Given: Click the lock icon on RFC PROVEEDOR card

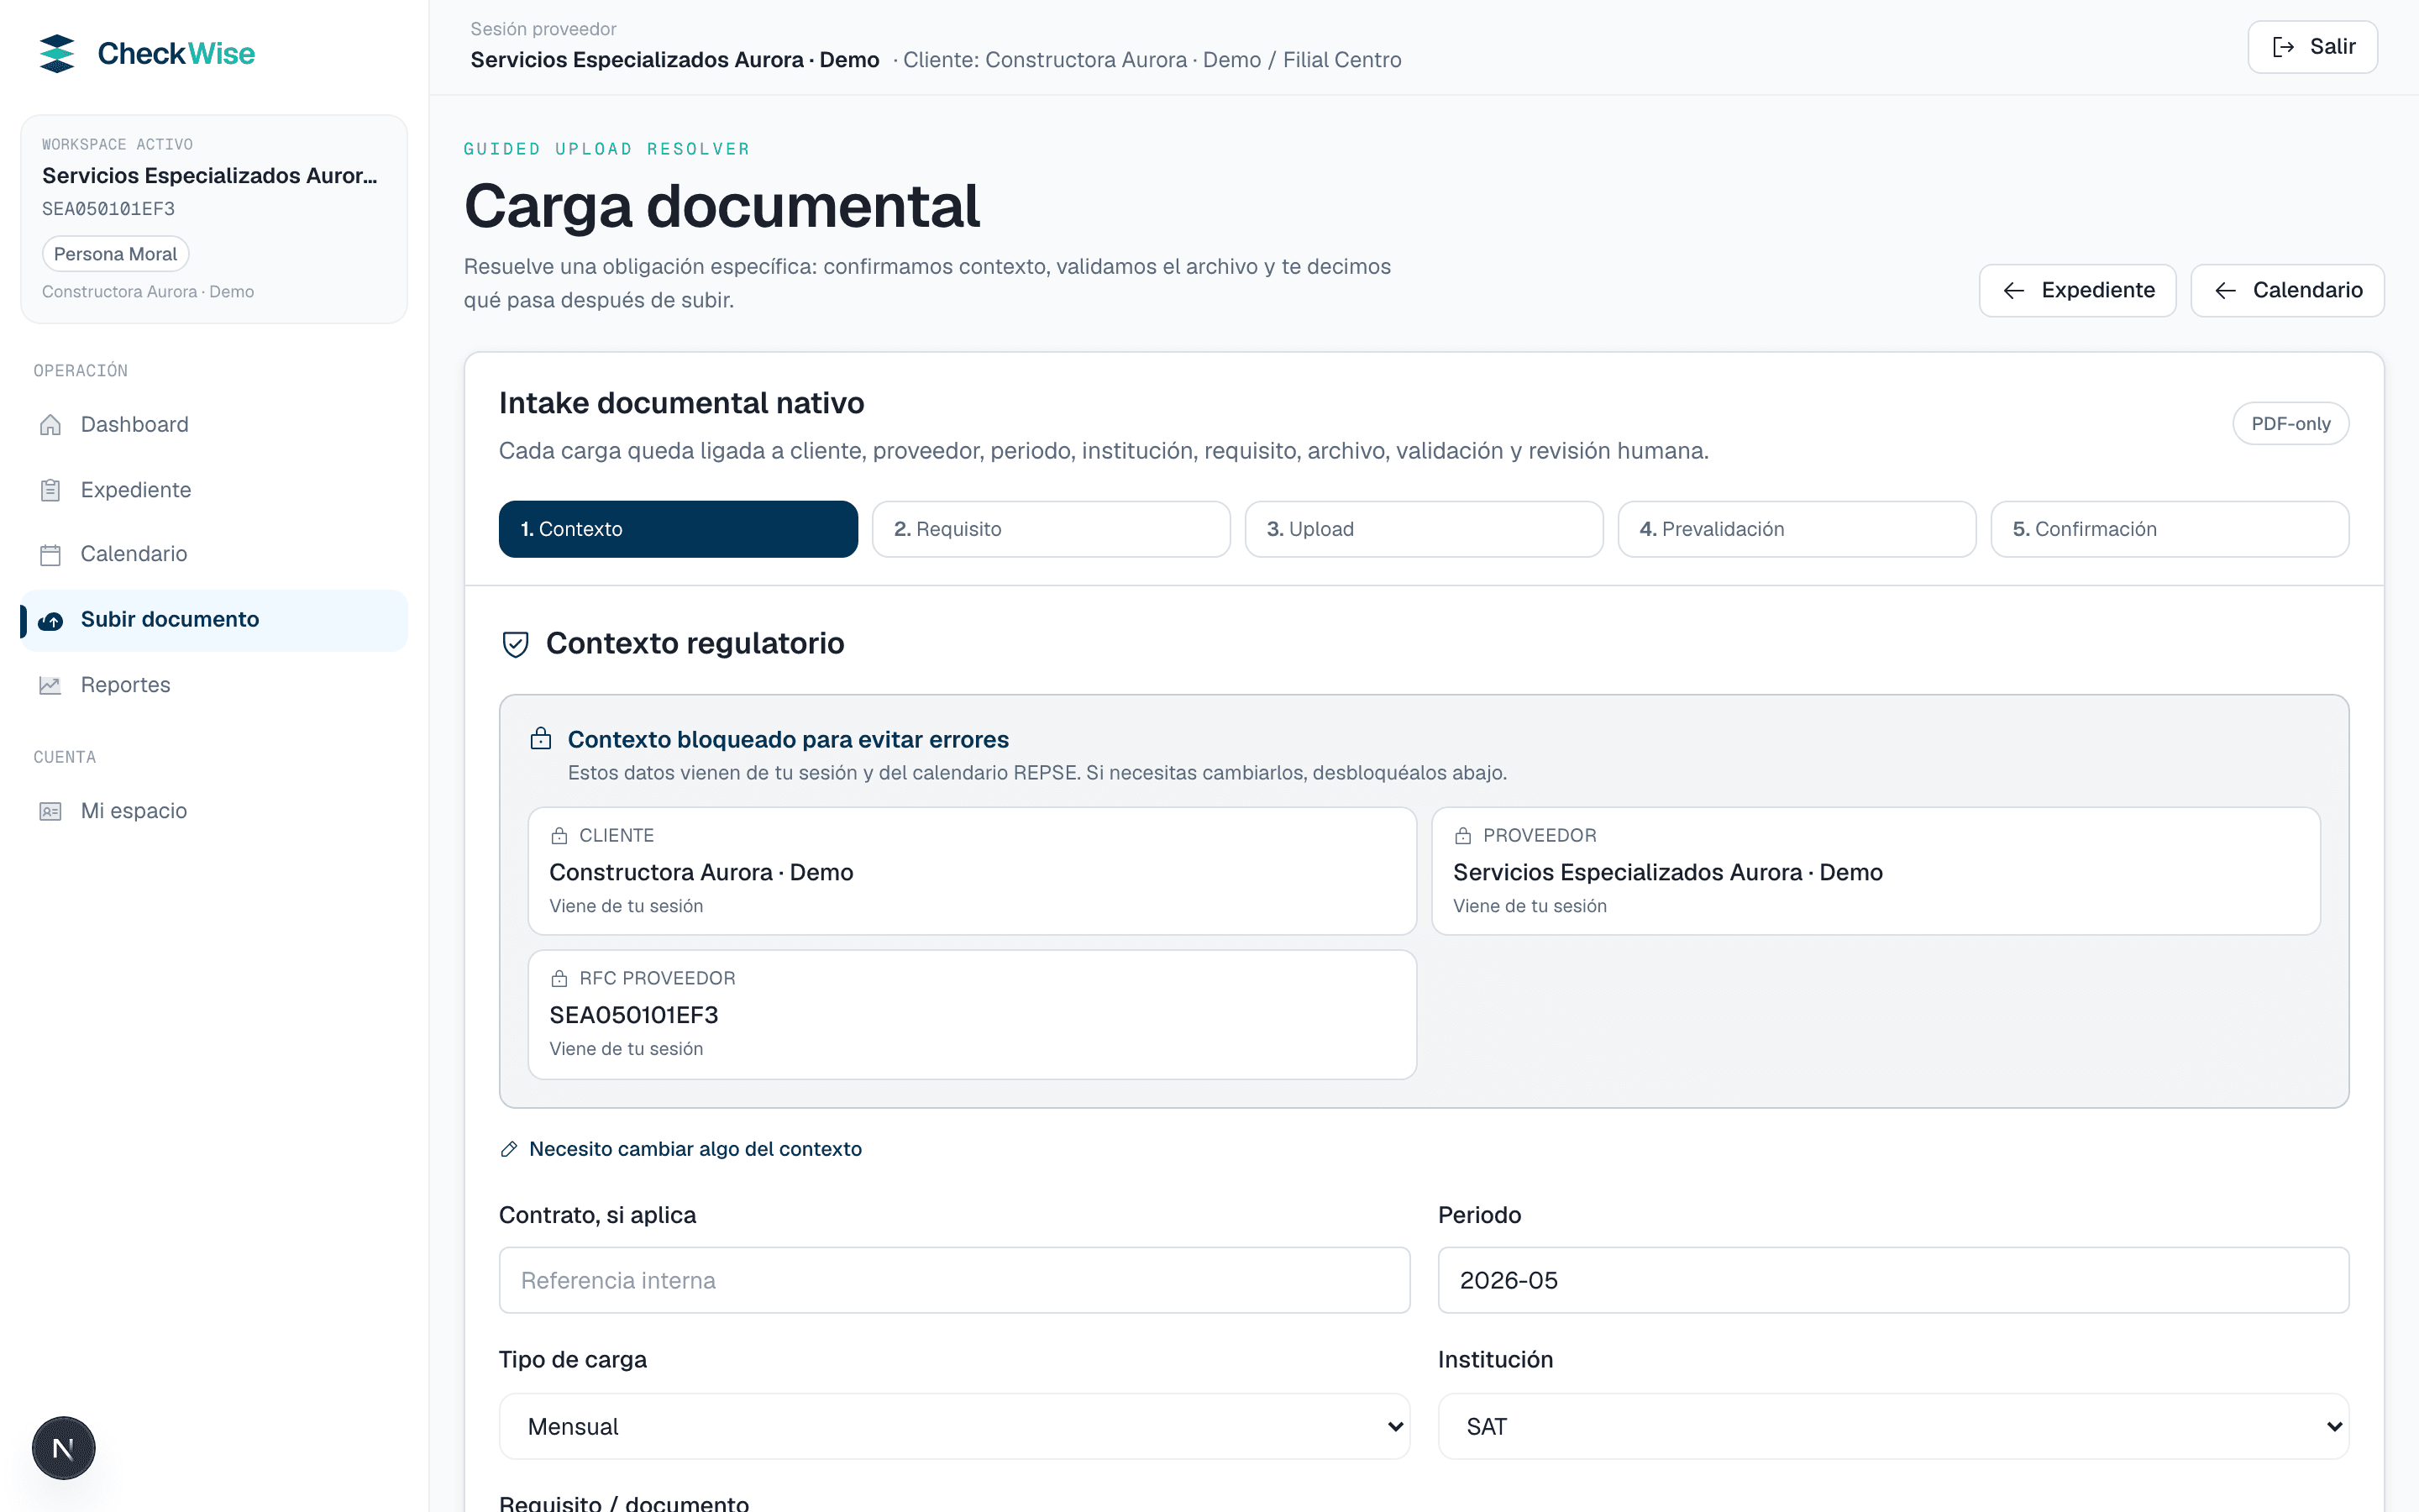Looking at the screenshot, I should click(x=559, y=978).
